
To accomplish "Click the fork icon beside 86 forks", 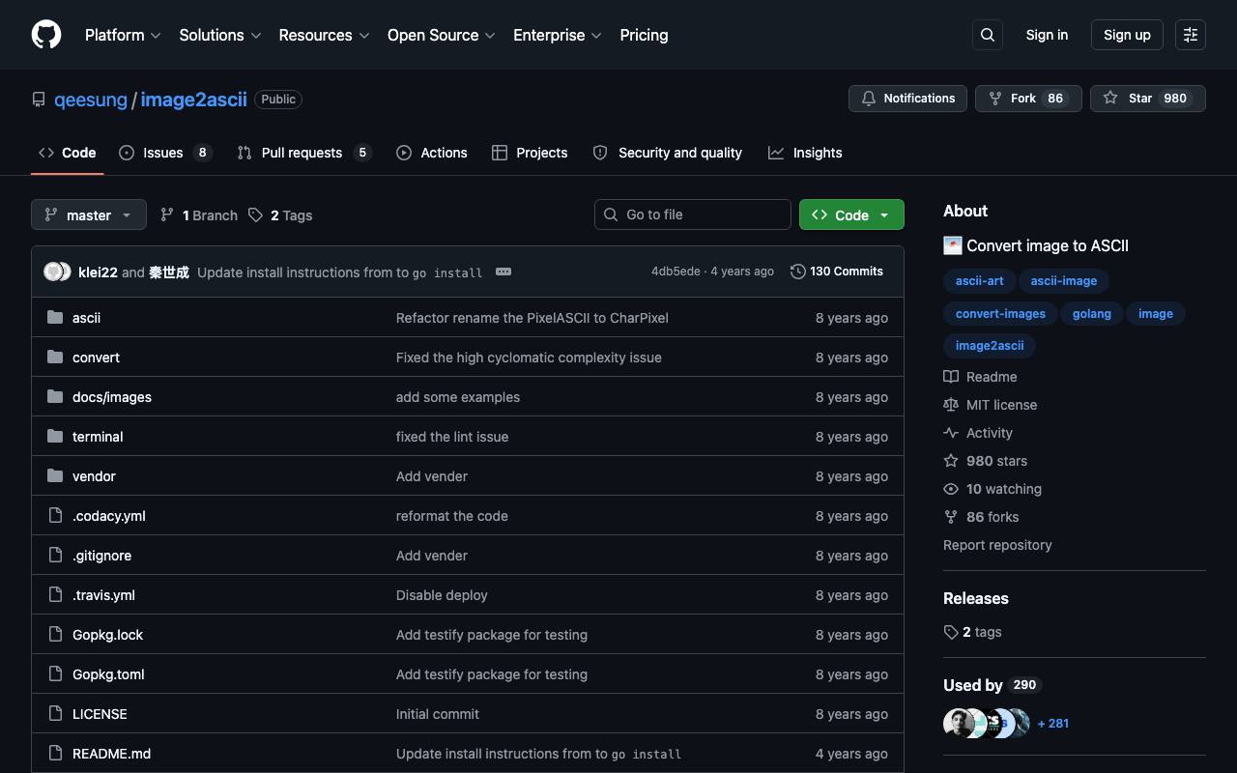I will pos(951,517).
